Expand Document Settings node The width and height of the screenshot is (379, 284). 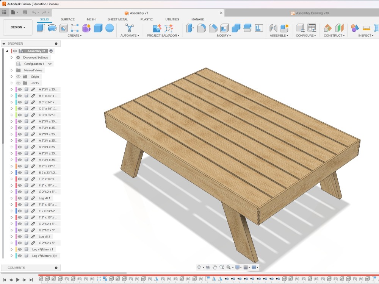(11, 58)
